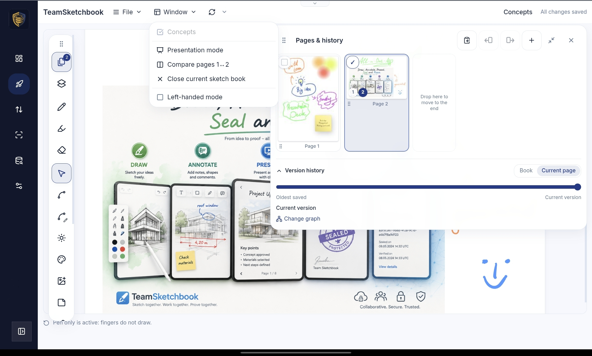Enable Left-handed mode checkbox
The height and width of the screenshot is (356, 592).
160,97
